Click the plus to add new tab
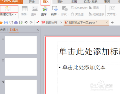120x94 pixels. point(112,23)
